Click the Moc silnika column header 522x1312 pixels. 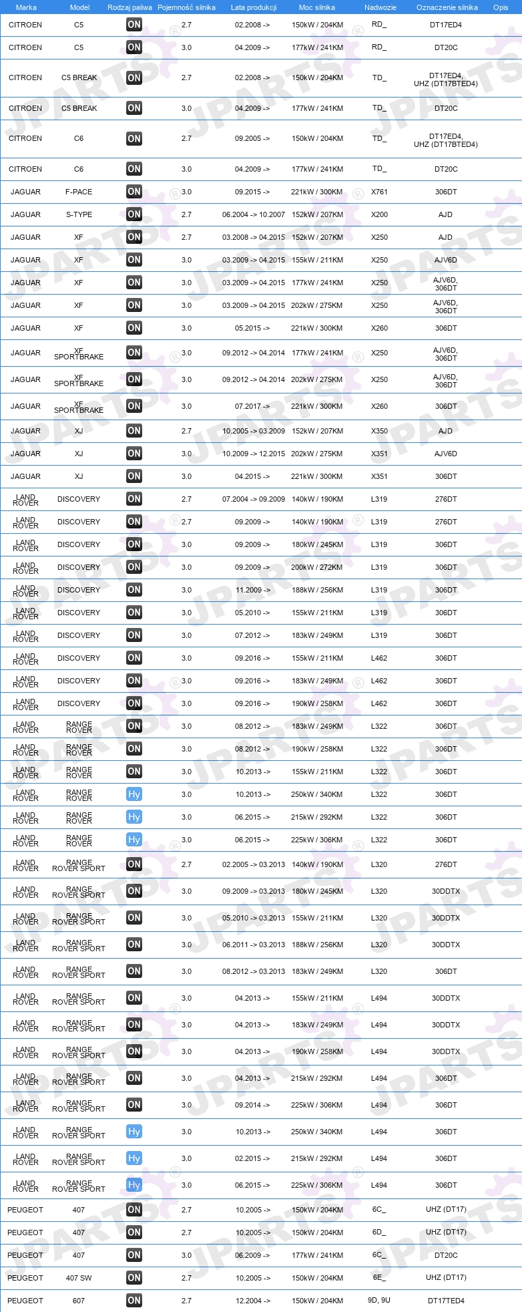pos(317,7)
